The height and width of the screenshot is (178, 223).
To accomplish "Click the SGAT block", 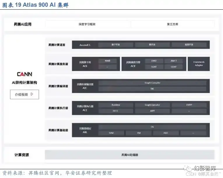I will pyautogui.click(x=154, y=67).
